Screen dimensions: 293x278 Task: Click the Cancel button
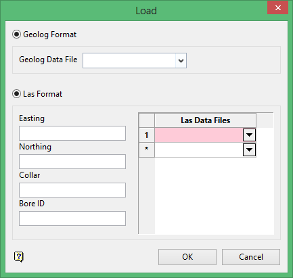point(251,257)
